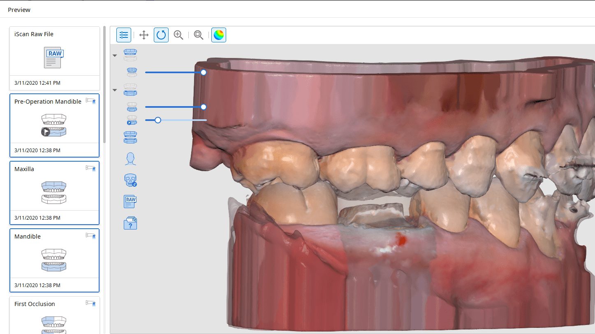Image resolution: width=595 pixels, height=334 pixels.
Task: Click the RAW file icon in the tree
Action: (x=130, y=202)
